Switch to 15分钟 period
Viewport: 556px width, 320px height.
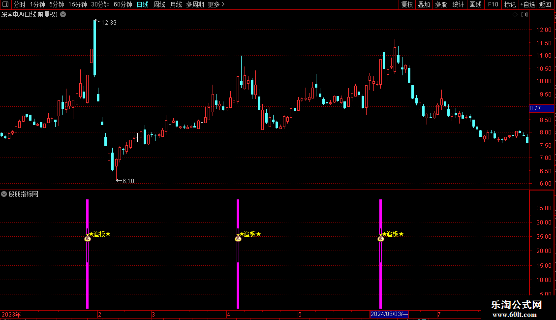pyautogui.click(x=77, y=4)
